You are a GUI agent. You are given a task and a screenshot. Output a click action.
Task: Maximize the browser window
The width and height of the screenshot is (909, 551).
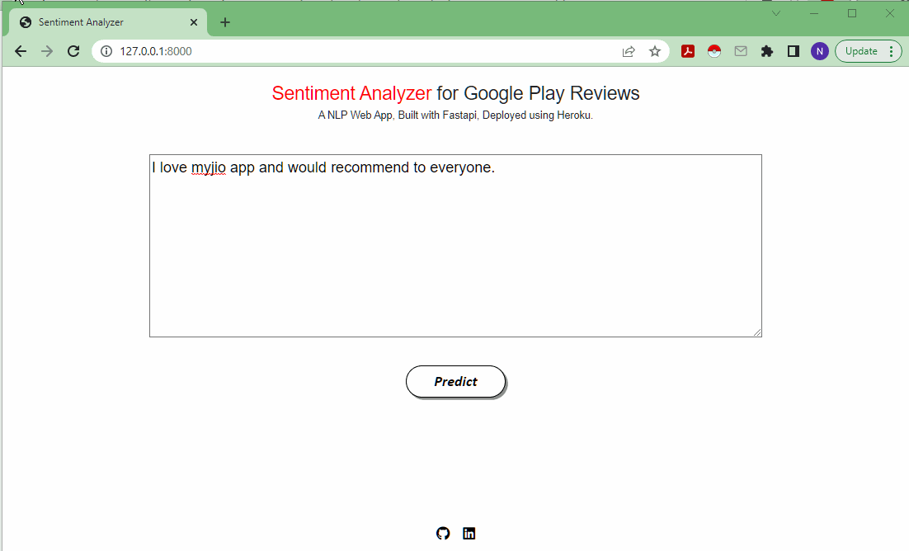851,13
